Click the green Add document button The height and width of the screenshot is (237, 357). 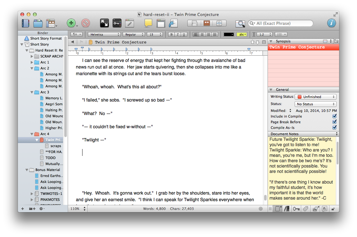click(71, 23)
